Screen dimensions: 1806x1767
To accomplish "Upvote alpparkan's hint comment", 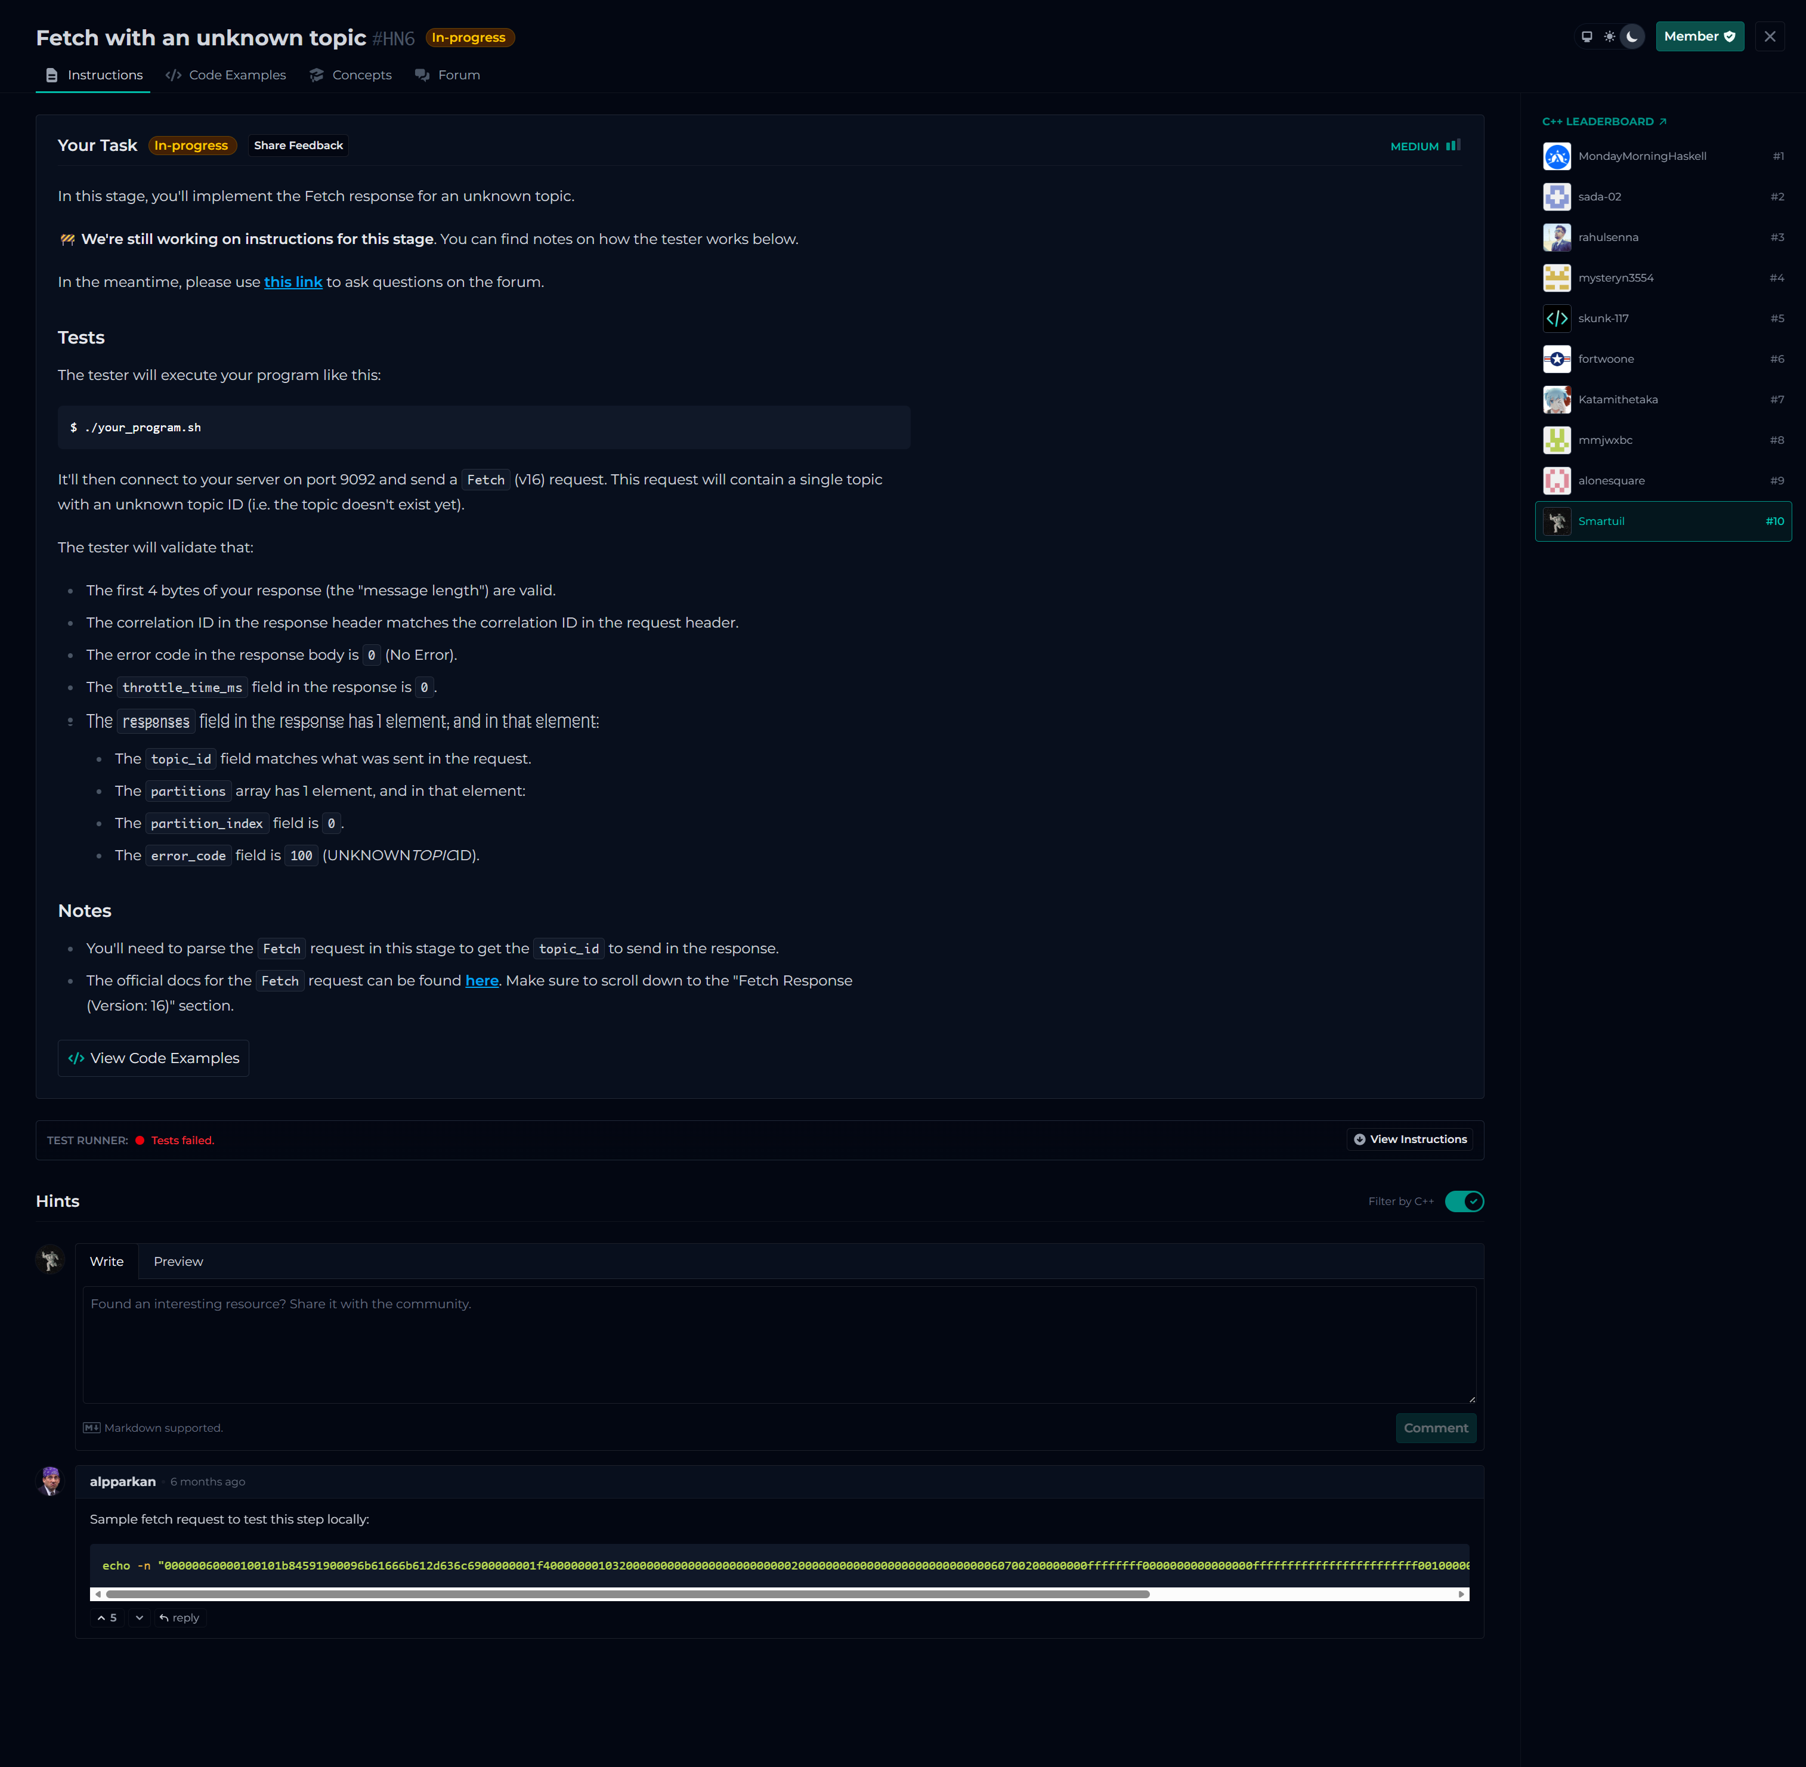I will (107, 1618).
